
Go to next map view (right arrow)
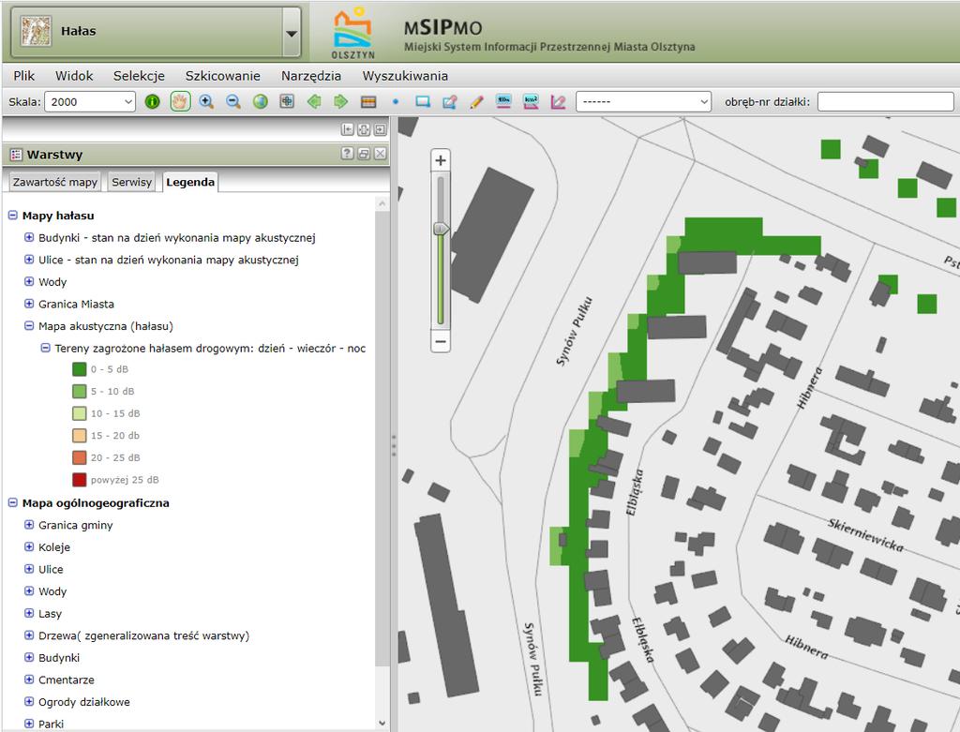click(341, 101)
